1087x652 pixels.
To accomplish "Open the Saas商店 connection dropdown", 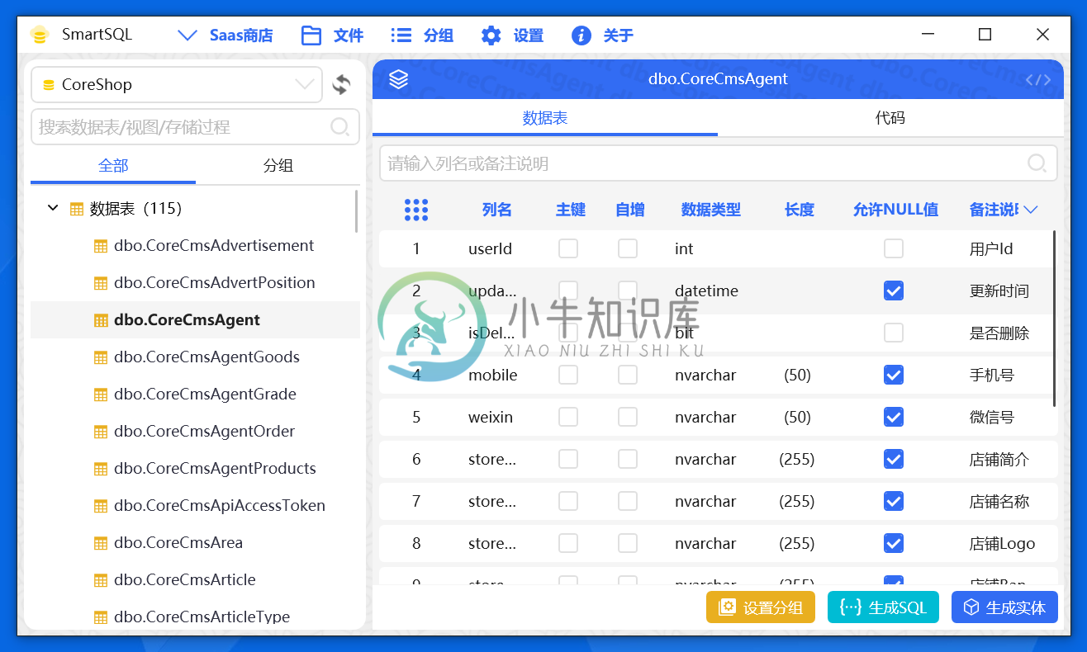I will click(x=225, y=35).
